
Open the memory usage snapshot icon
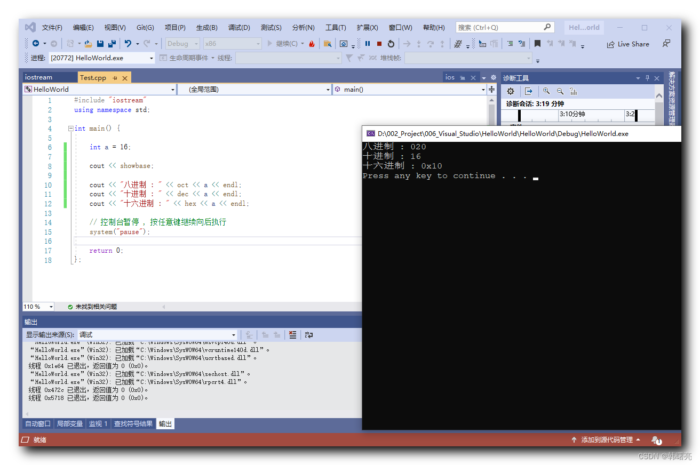click(x=573, y=91)
